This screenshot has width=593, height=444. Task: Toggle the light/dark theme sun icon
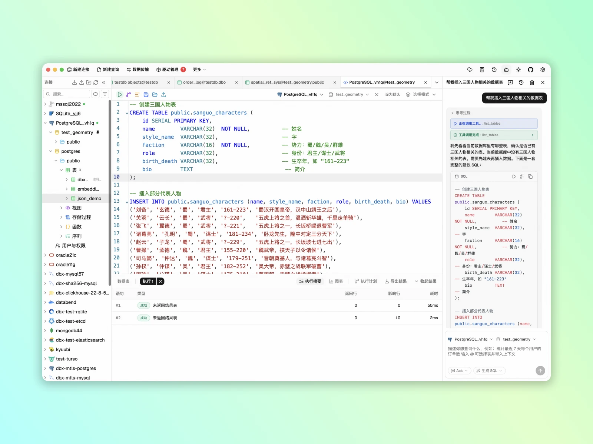tap(519, 70)
